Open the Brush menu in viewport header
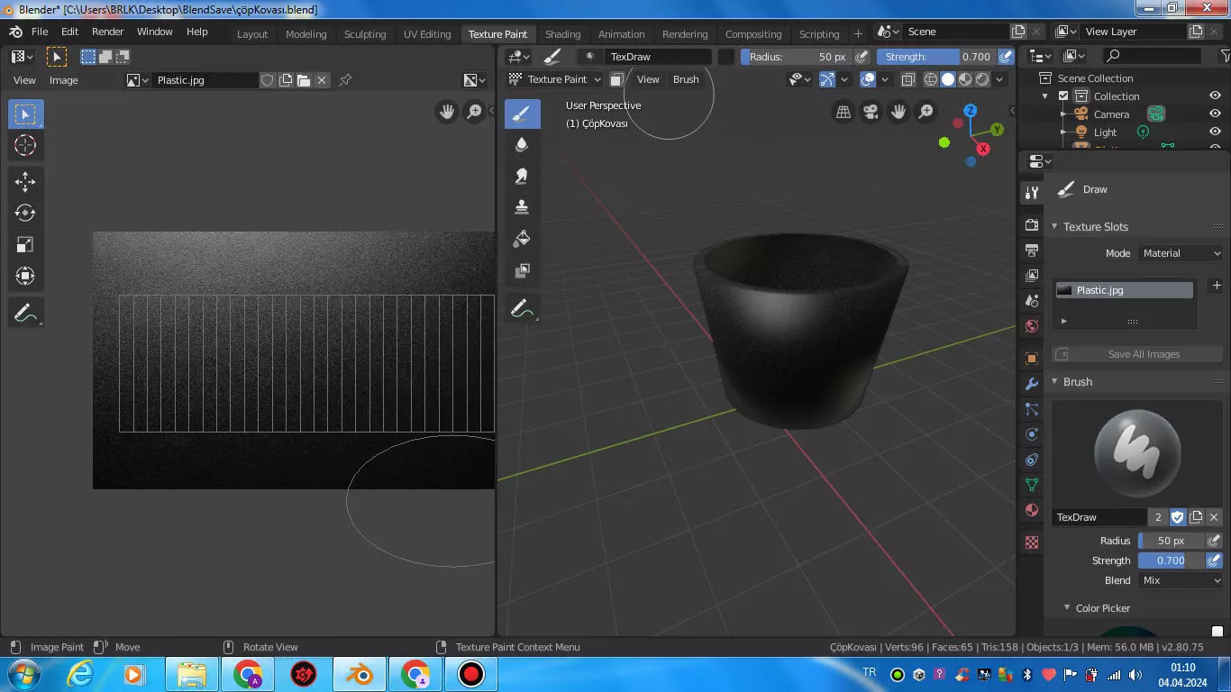Image resolution: width=1231 pixels, height=692 pixels. tap(686, 79)
